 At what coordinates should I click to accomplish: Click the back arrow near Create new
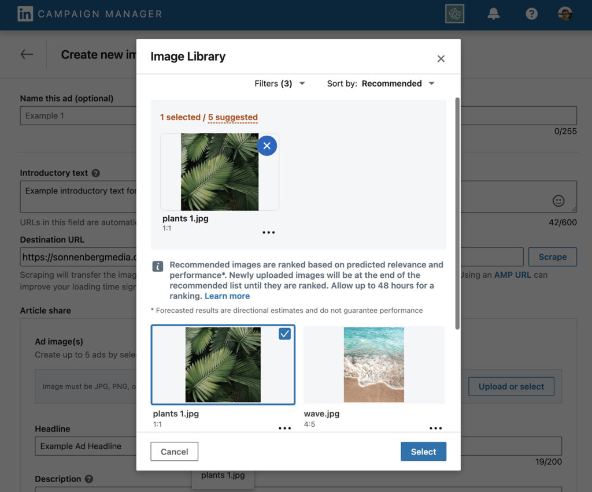click(26, 54)
